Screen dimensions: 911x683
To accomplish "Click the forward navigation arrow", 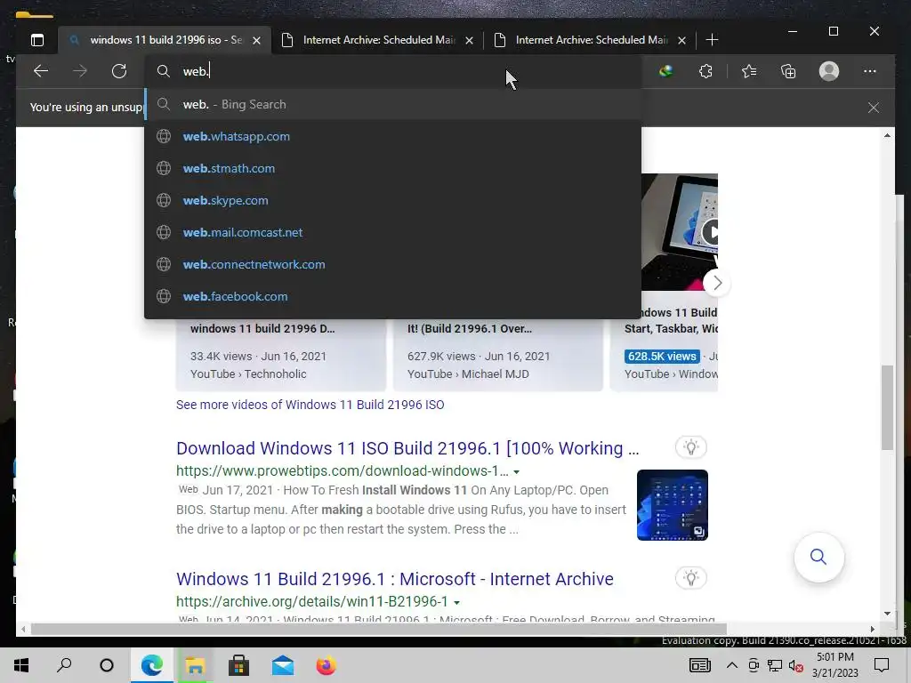I will [79, 71].
